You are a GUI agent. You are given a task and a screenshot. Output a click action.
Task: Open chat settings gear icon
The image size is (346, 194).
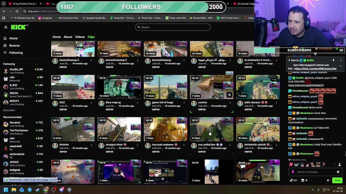(x=328, y=181)
